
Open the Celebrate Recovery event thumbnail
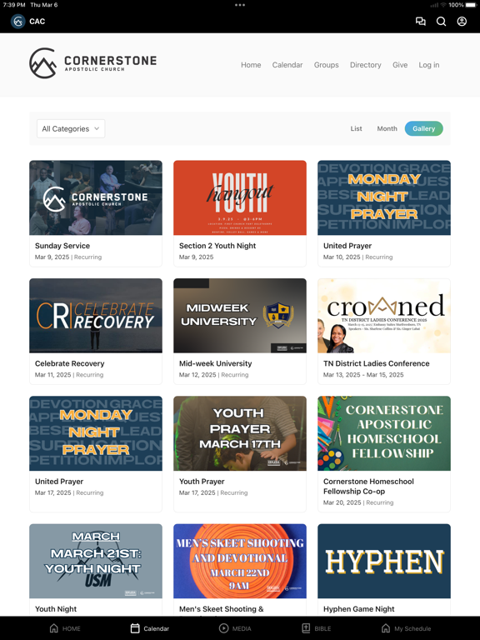96,316
